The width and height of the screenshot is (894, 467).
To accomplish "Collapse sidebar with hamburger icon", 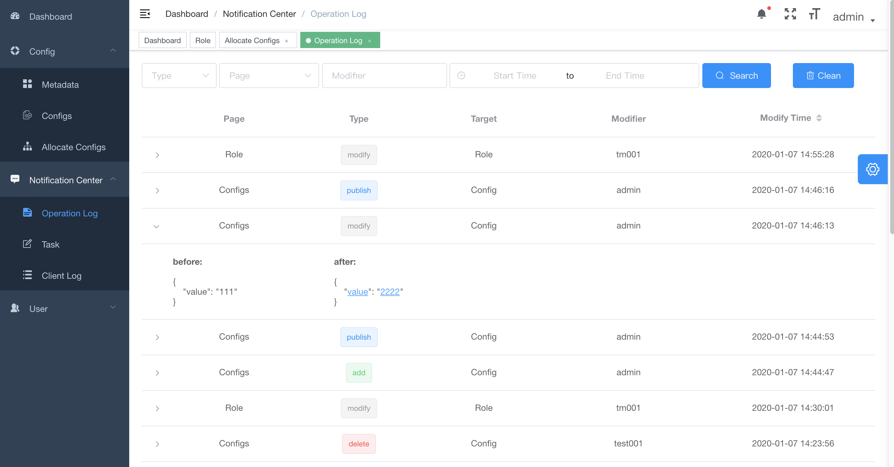I will [x=145, y=14].
